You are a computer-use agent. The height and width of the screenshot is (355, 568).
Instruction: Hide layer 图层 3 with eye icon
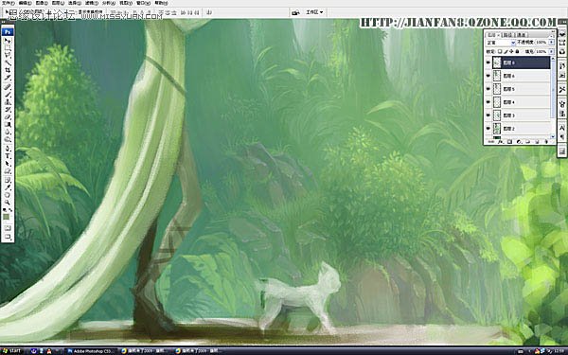tap(488, 115)
